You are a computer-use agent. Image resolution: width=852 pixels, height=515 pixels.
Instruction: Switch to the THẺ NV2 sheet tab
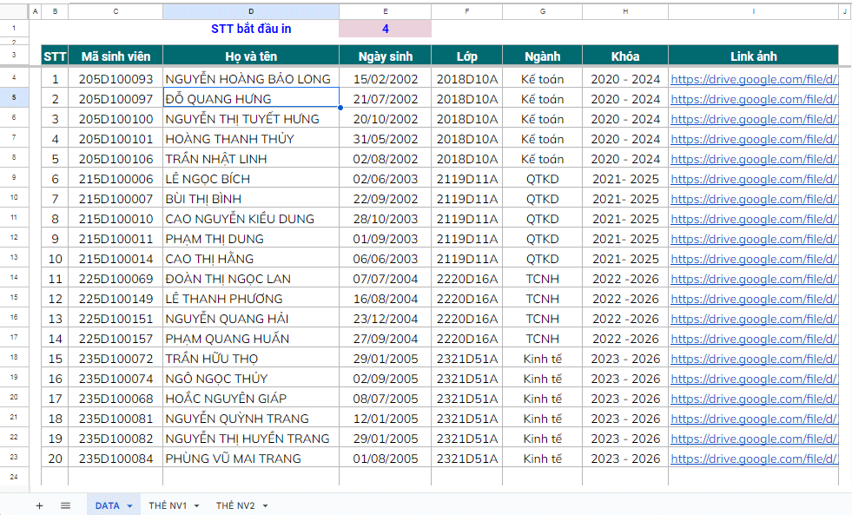[x=235, y=505]
